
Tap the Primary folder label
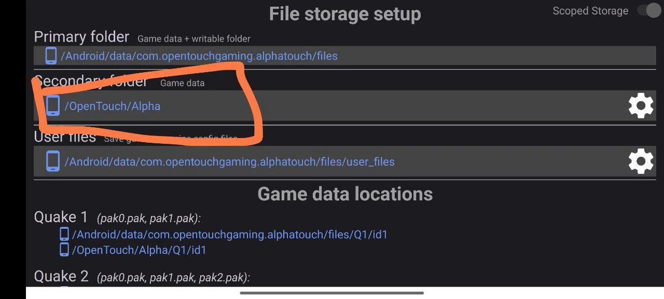coord(81,37)
